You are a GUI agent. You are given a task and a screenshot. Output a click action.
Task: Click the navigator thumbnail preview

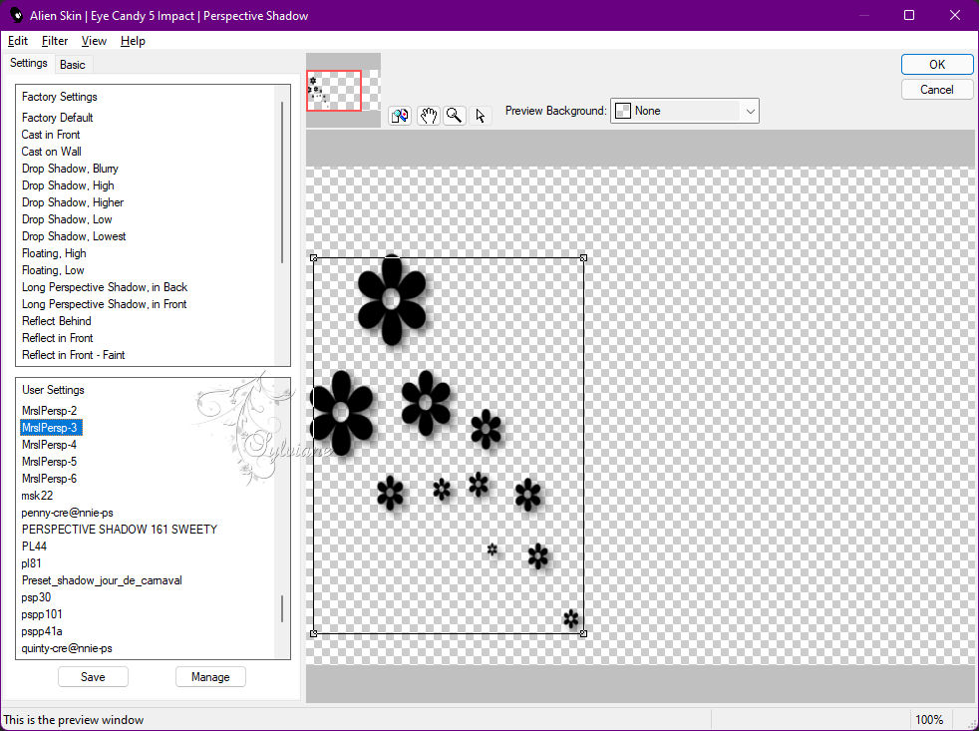click(343, 91)
